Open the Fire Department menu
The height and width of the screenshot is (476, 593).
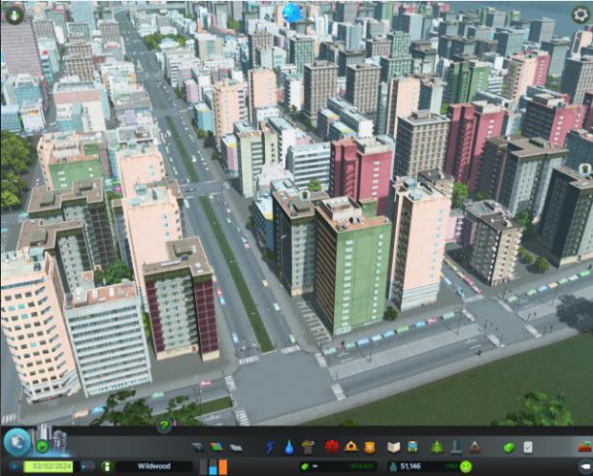click(x=351, y=447)
